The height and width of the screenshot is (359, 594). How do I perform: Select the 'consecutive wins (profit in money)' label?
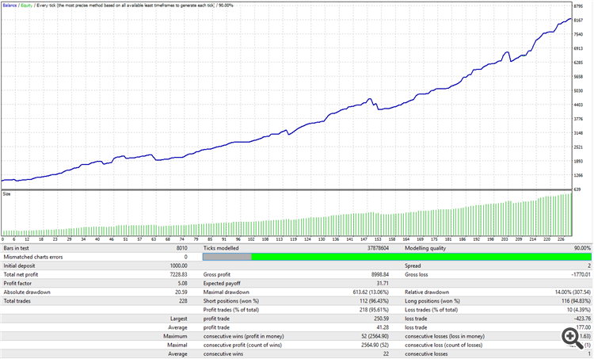[x=244, y=336]
